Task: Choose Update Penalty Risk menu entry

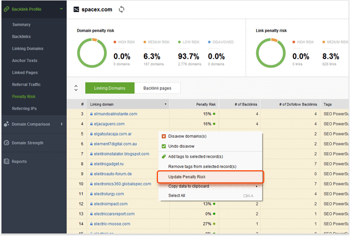Action: (x=210, y=177)
